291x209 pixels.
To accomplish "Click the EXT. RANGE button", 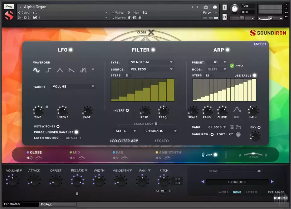I will point(276,192).
